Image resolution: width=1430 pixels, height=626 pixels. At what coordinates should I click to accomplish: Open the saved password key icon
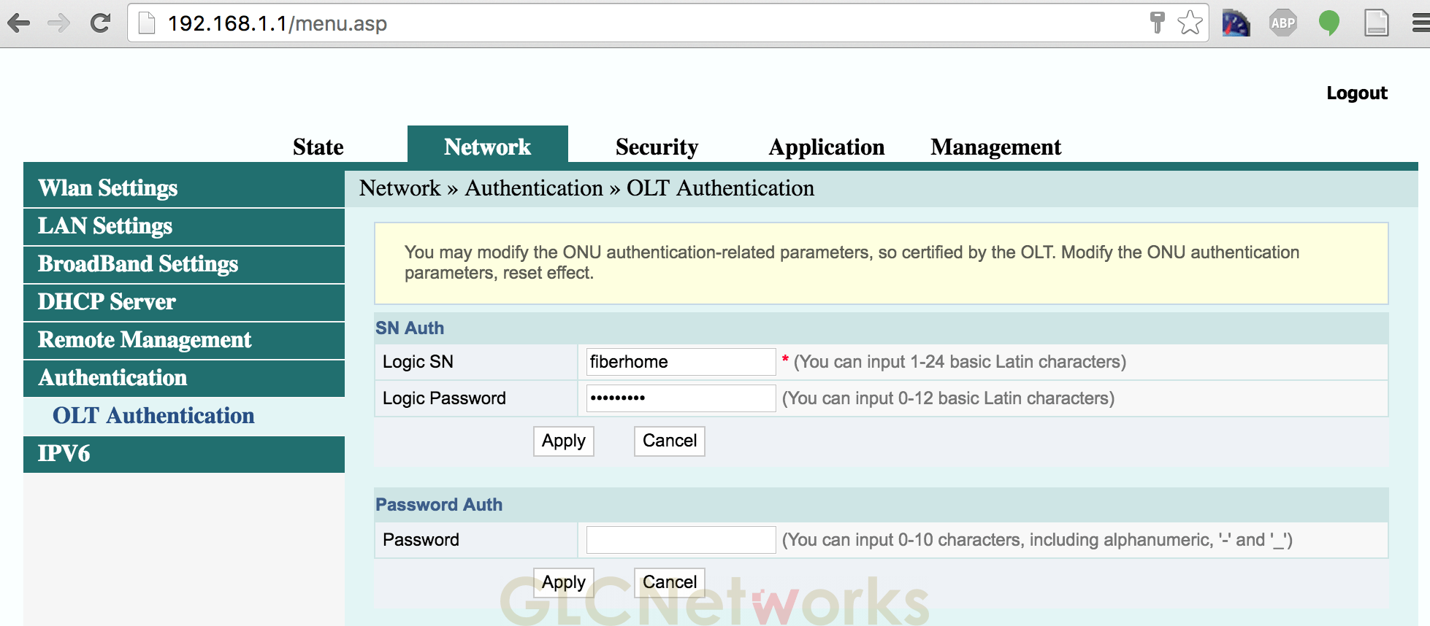tap(1157, 23)
